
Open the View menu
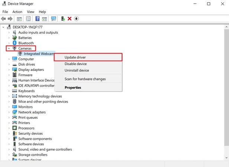30,12
